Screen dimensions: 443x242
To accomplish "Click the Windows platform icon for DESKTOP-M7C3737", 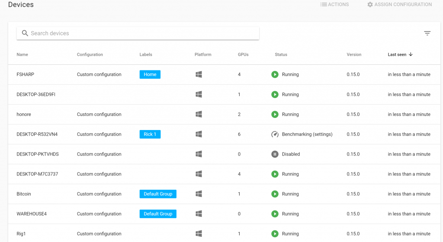I will tap(199, 174).
